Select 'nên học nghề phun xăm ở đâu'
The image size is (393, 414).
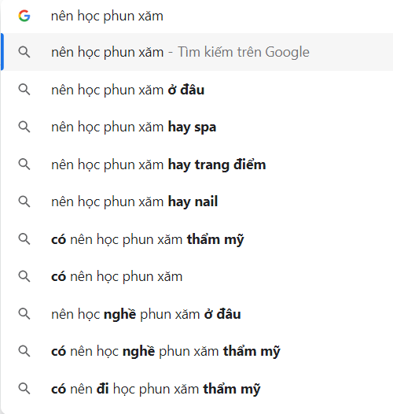click(x=197, y=314)
